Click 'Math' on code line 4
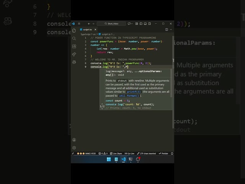245x184 pixels. click(x=127, y=49)
